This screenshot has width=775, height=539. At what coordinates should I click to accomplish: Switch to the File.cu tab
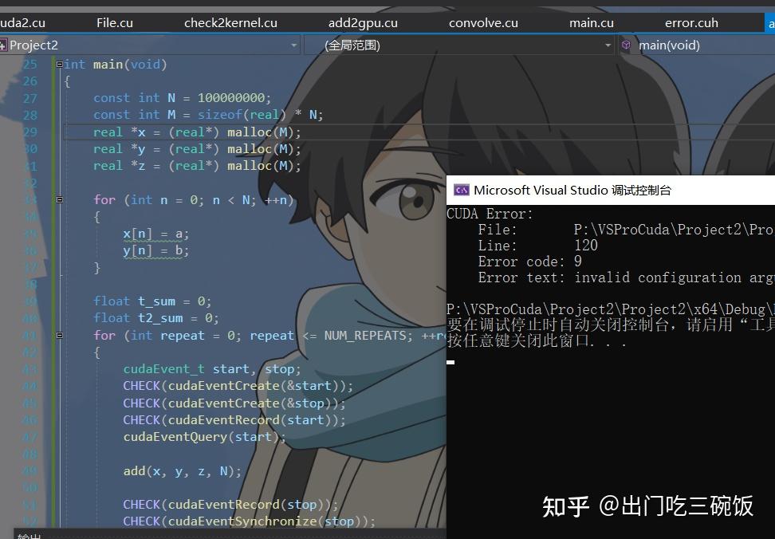[114, 22]
